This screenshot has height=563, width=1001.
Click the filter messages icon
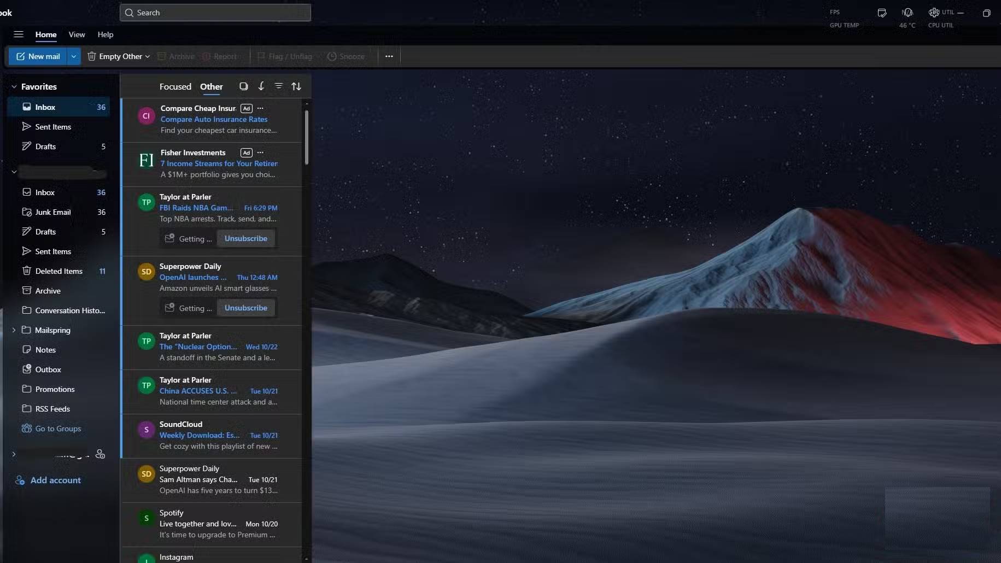(x=278, y=86)
